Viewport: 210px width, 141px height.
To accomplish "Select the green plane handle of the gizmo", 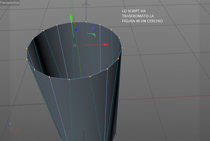I will pyautogui.click(x=92, y=35).
